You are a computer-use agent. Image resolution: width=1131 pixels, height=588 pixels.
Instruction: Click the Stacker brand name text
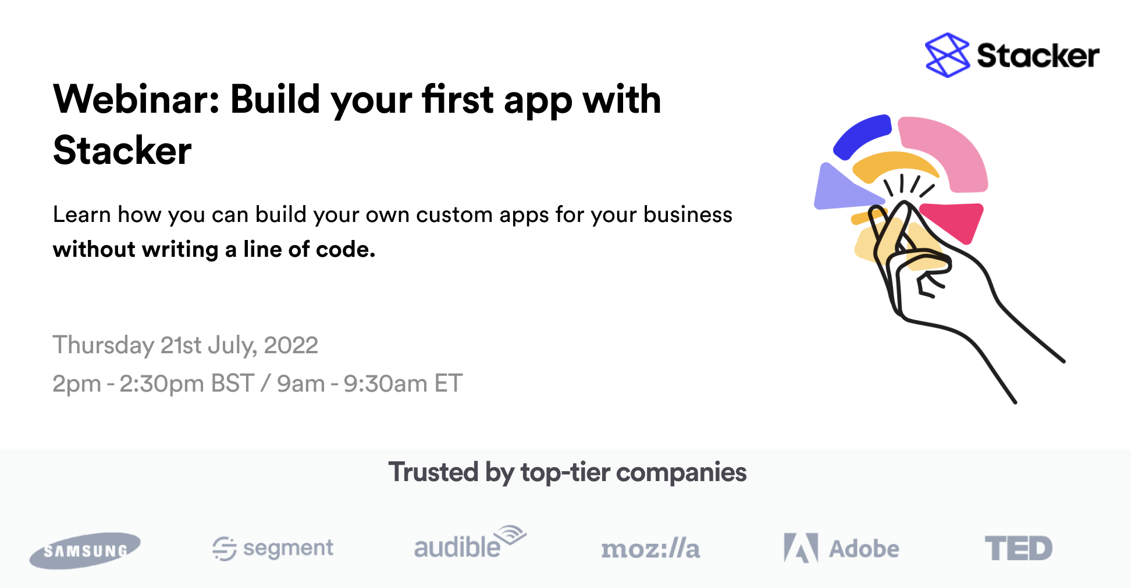coord(1038,56)
